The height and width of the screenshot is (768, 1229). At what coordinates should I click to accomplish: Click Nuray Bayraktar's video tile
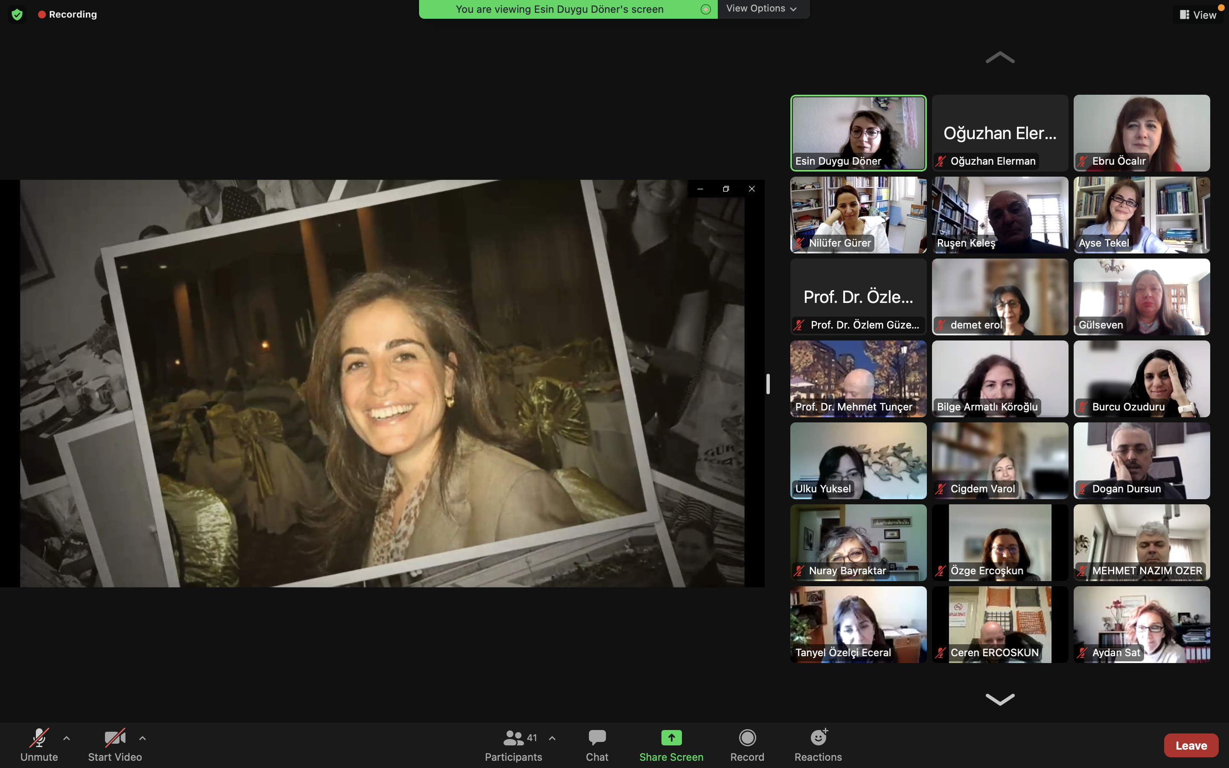point(858,542)
